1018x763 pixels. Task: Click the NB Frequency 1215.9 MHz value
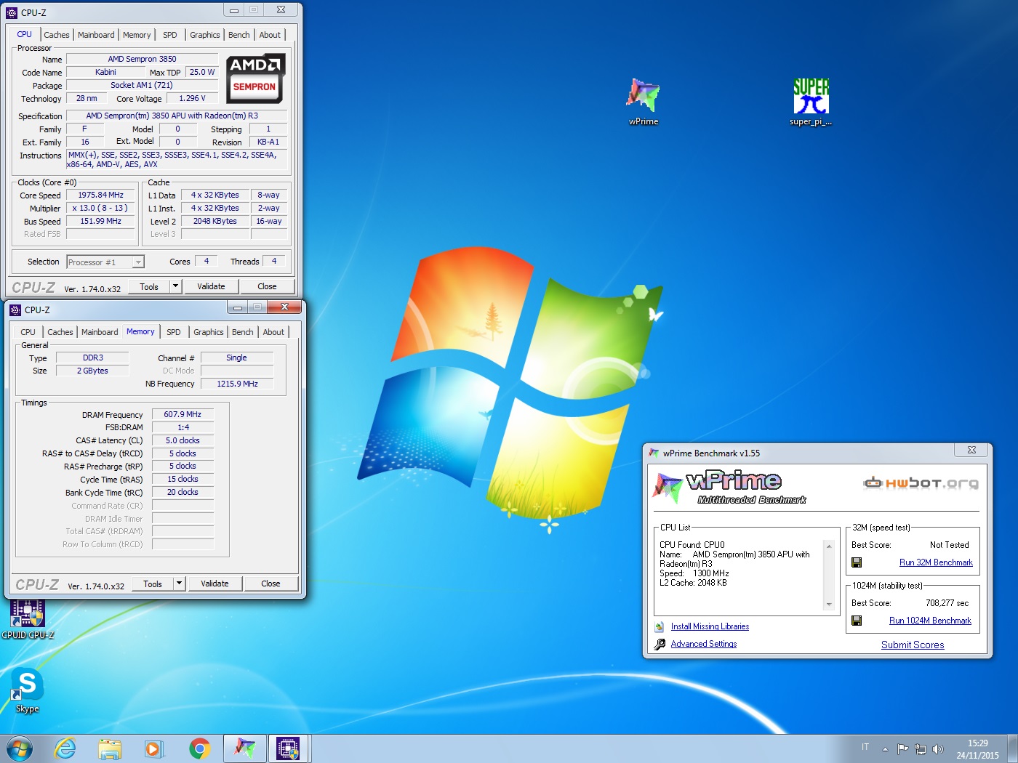click(237, 384)
